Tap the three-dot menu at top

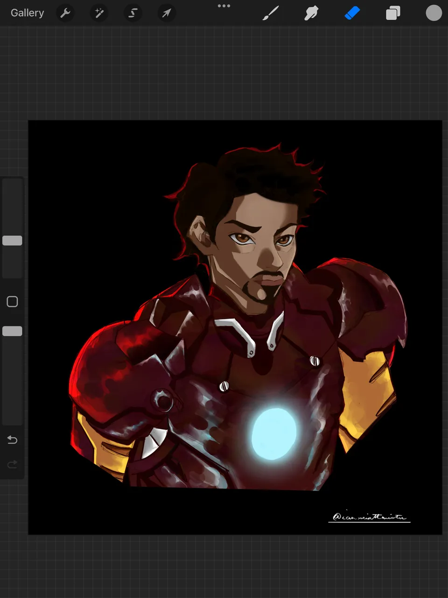point(224,6)
